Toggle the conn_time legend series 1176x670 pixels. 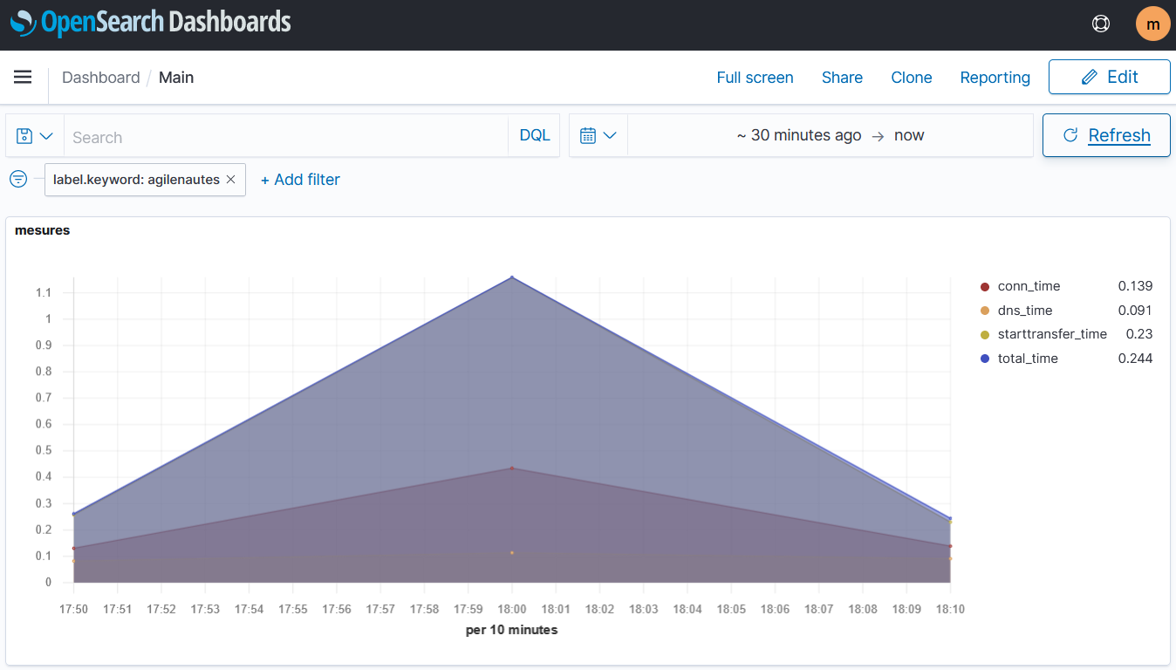point(1029,286)
